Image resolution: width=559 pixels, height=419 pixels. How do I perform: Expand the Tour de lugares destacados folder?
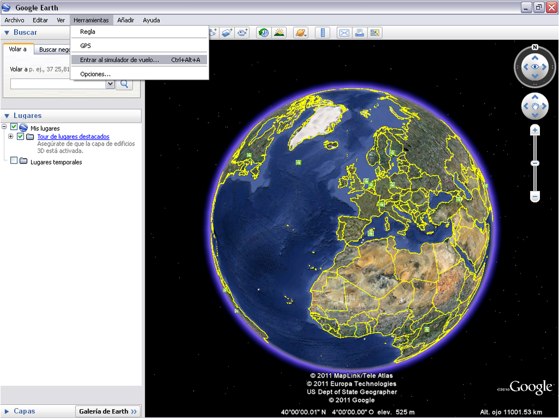[11, 136]
